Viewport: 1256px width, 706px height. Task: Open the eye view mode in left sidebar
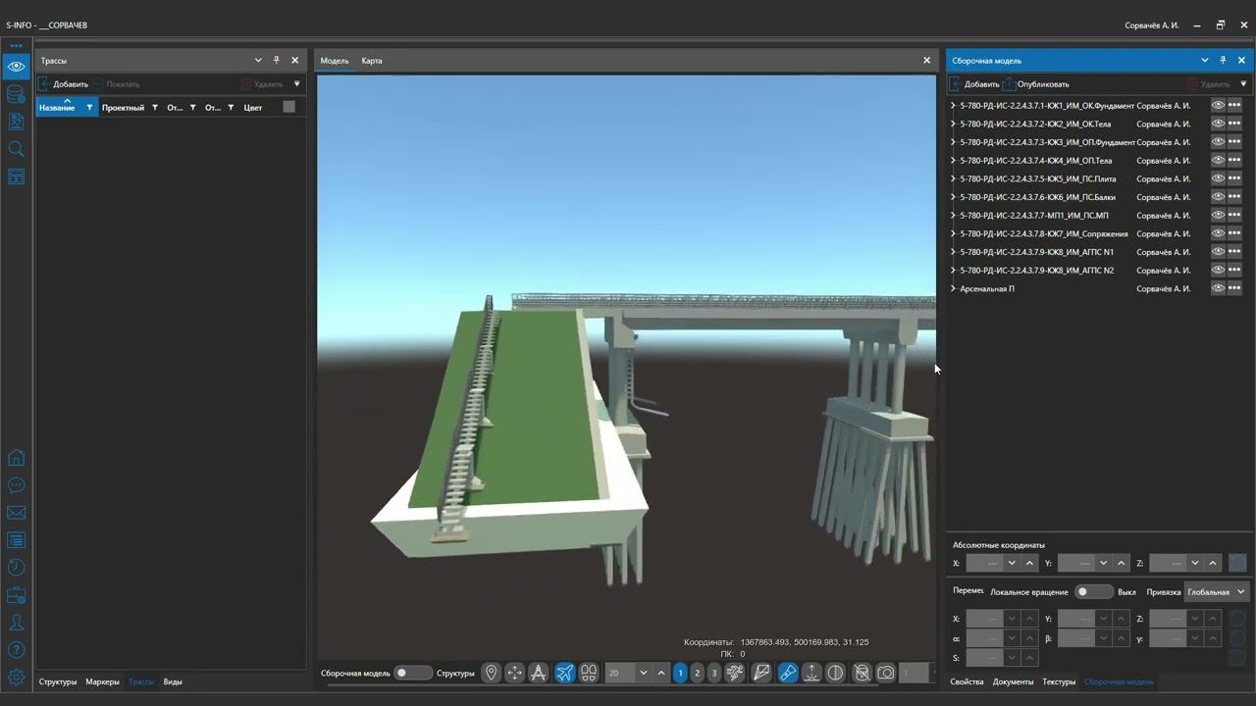[x=16, y=67]
